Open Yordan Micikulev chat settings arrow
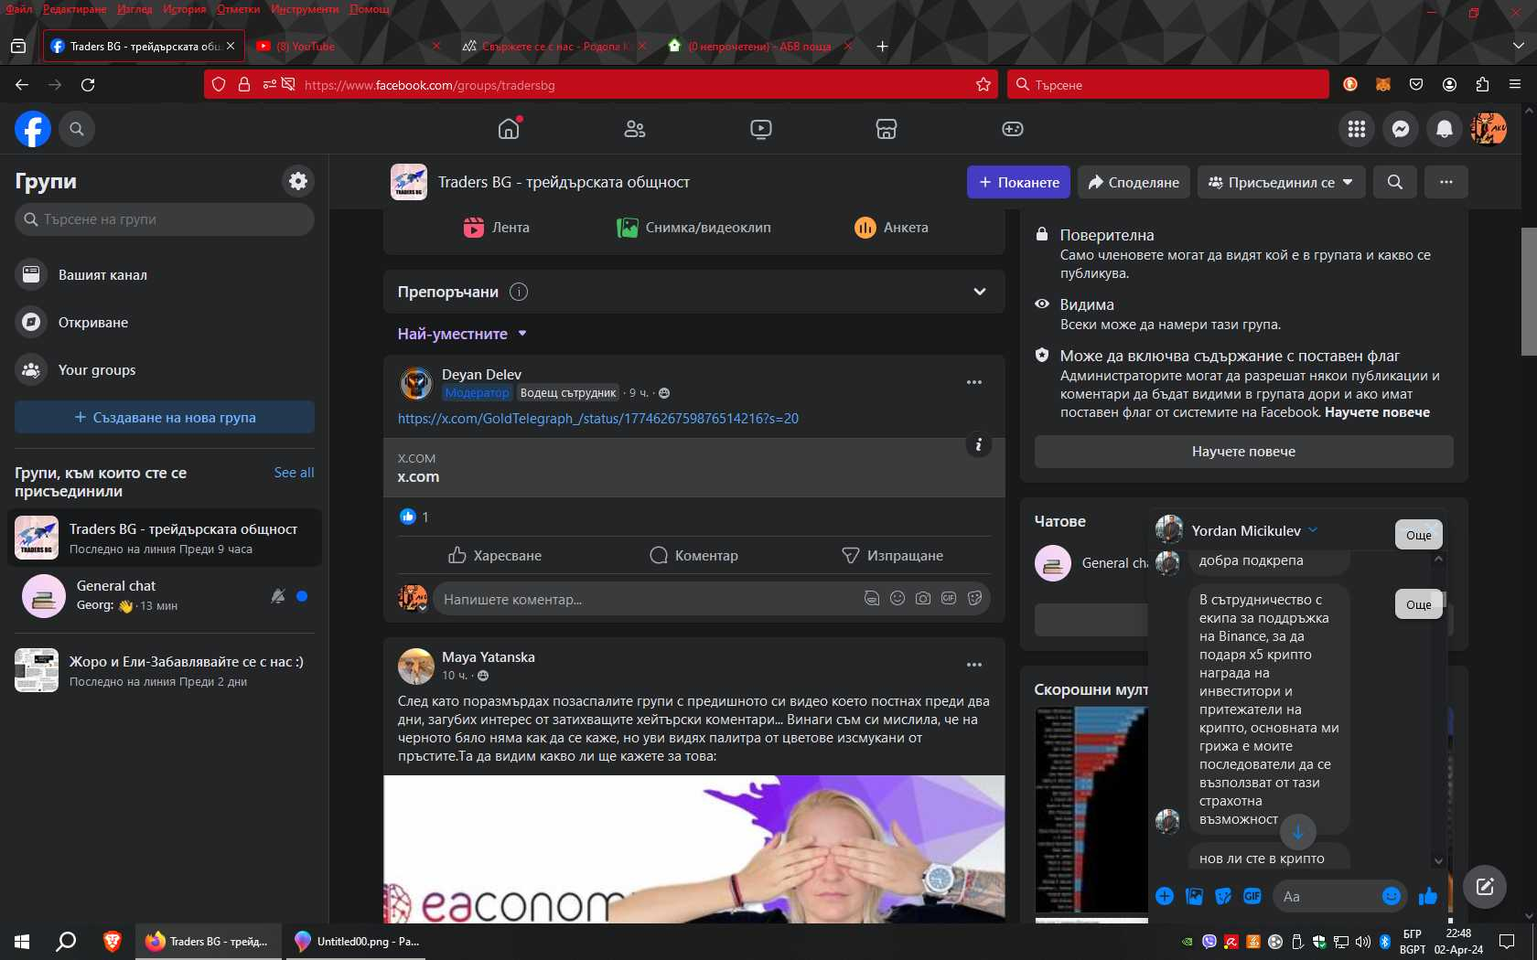 (x=1313, y=529)
